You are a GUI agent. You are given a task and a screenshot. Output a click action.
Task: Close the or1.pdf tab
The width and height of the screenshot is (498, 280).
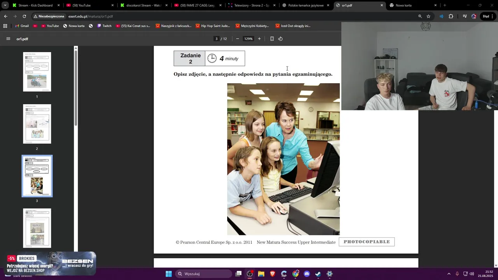pyautogui.click(x=382, y=5)
